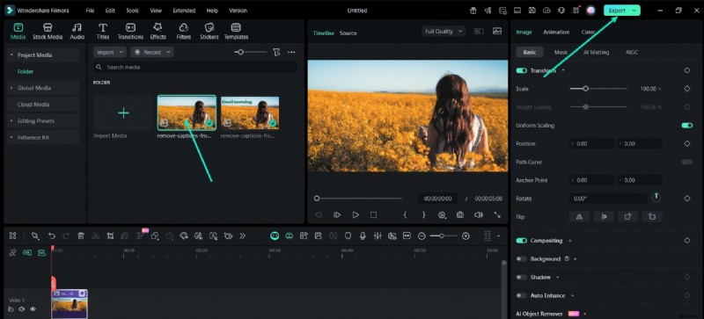Click the play frame-by-frame button
The width and height of the screenshot is (704, 319).
point(337,215)
